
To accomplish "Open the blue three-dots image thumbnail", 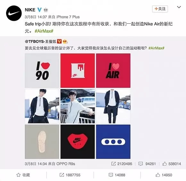I will [113, 142].
